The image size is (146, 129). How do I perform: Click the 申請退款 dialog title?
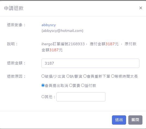coord(14,8)
